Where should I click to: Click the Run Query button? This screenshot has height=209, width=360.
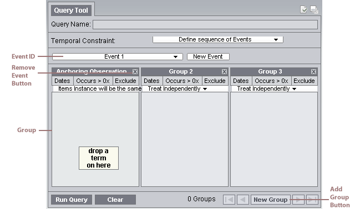click(x=72, y=200)
